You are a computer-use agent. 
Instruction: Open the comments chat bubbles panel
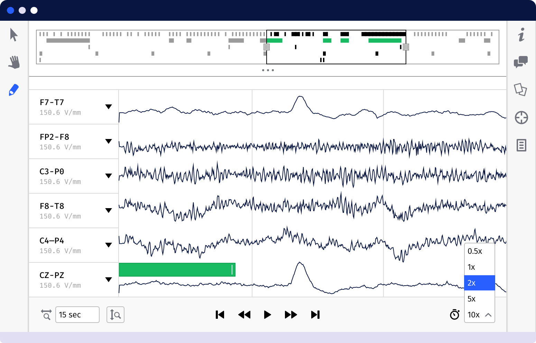(521, 62)
